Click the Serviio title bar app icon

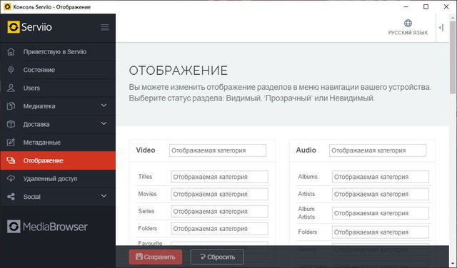[7, 6]
